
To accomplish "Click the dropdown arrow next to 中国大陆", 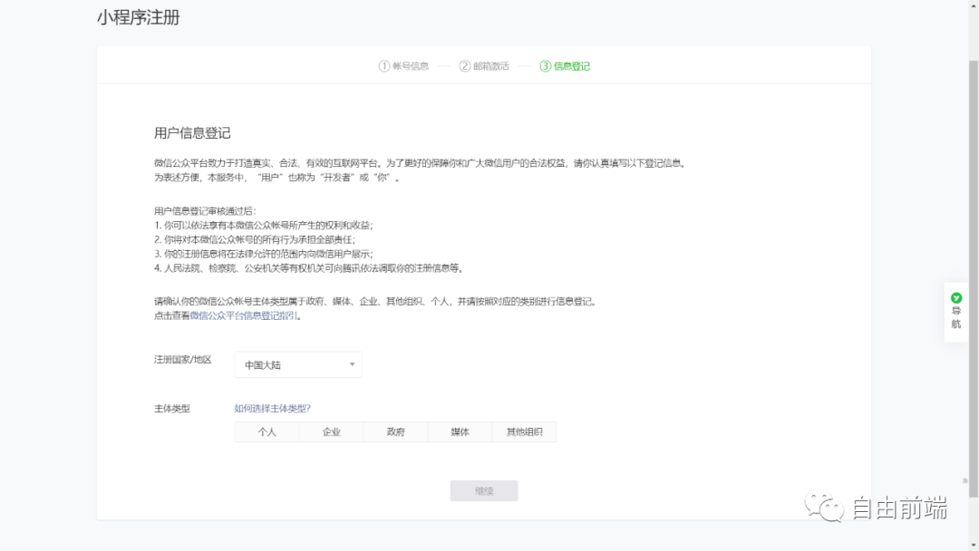I will coord(353,364).
